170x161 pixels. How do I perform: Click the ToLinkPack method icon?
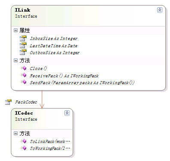[23, 141]
